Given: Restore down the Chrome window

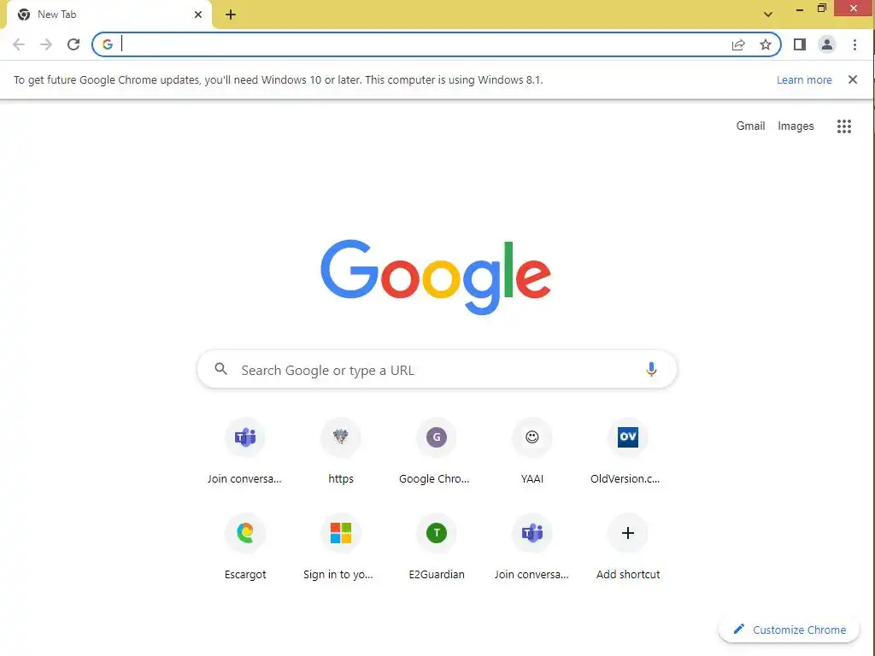Looking at the screenshot, I should pos(821,9).
